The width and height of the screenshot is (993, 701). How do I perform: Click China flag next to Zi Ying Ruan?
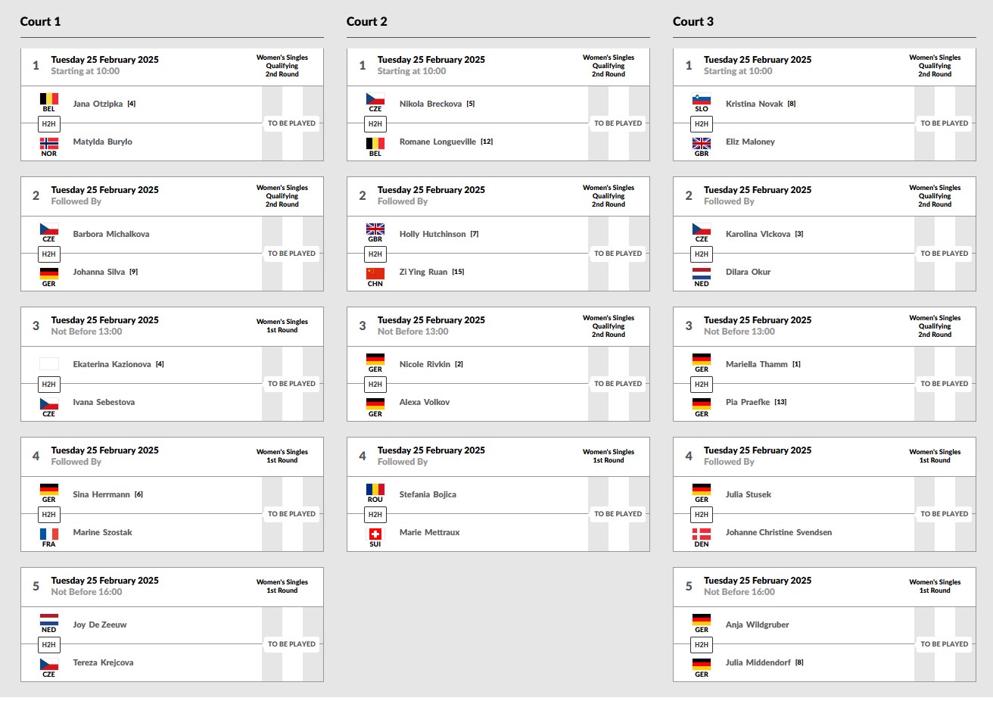pyautogui.click(x=375, y=273)
